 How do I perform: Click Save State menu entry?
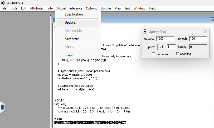pyautogui.click(x=72, y=39)
